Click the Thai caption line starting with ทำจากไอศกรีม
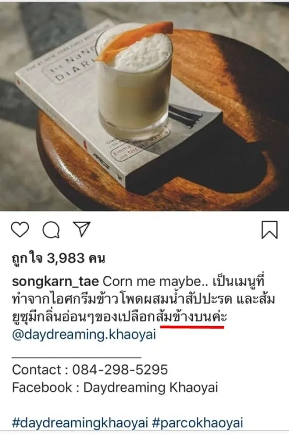The image size is (289, 434). coord(144,300)
